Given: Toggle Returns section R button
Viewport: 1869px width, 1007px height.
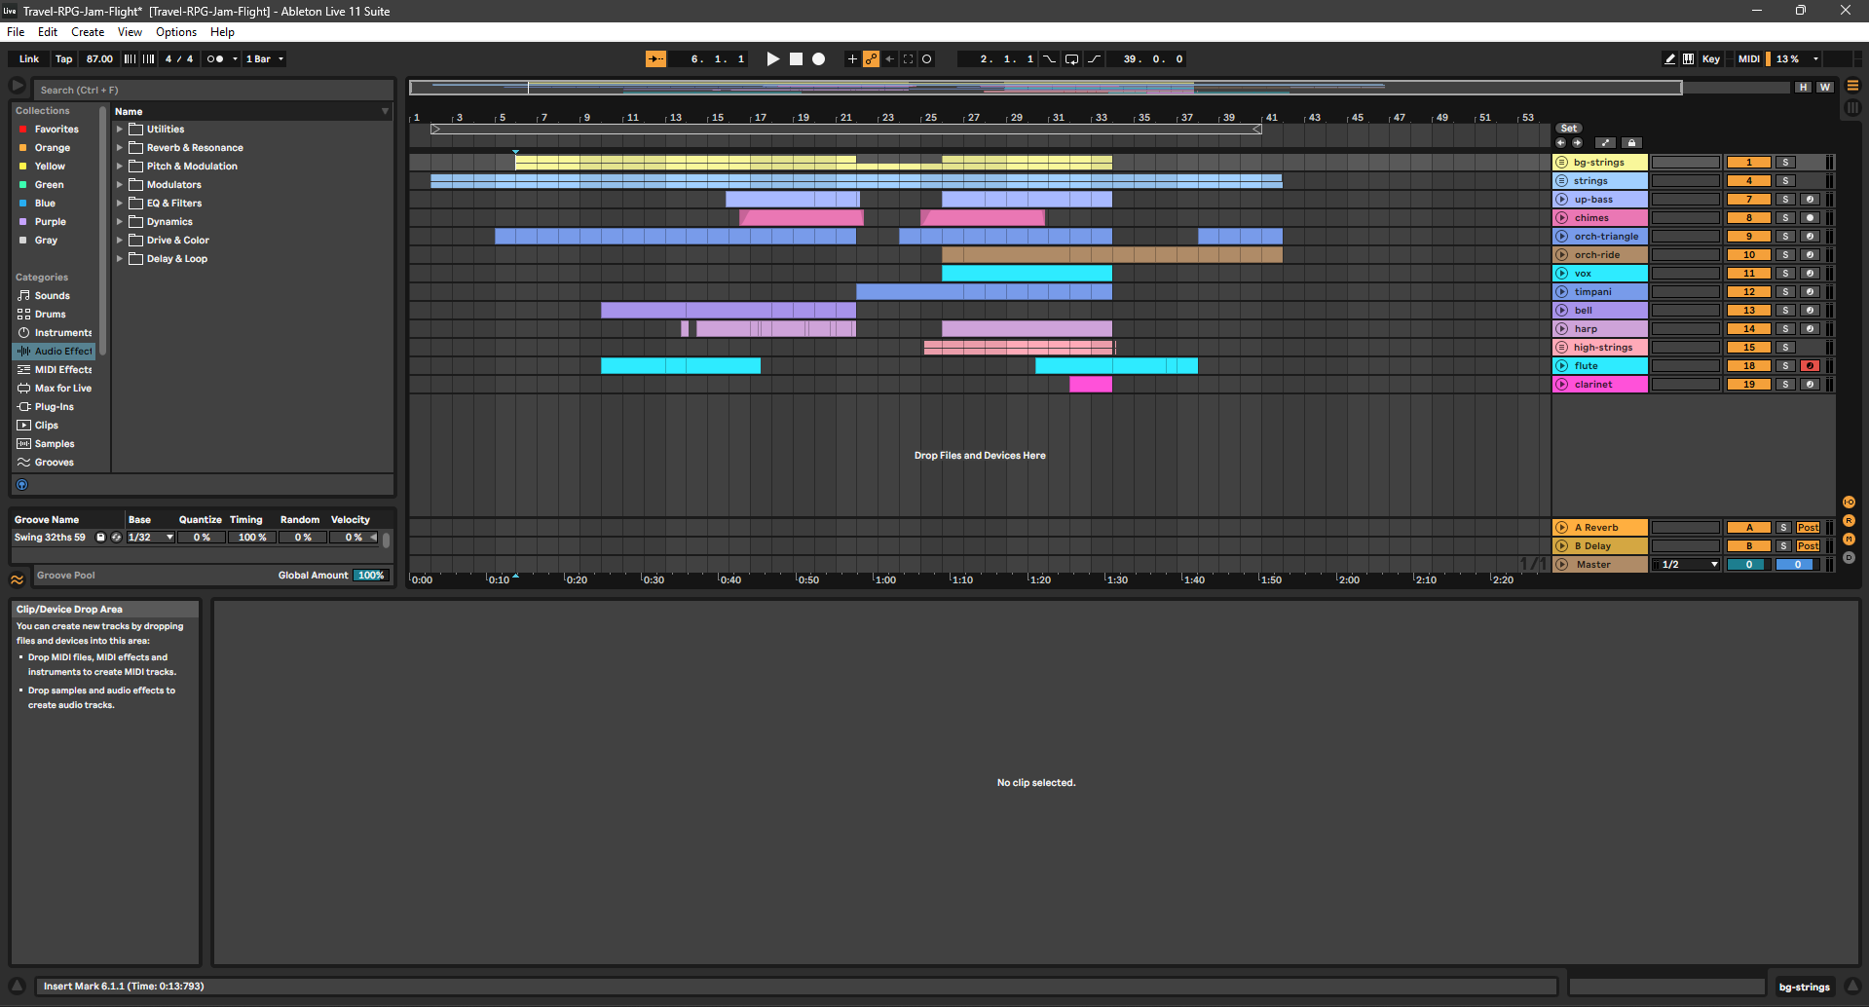Looking at the screenshot, I should [x=1849, y=521].
